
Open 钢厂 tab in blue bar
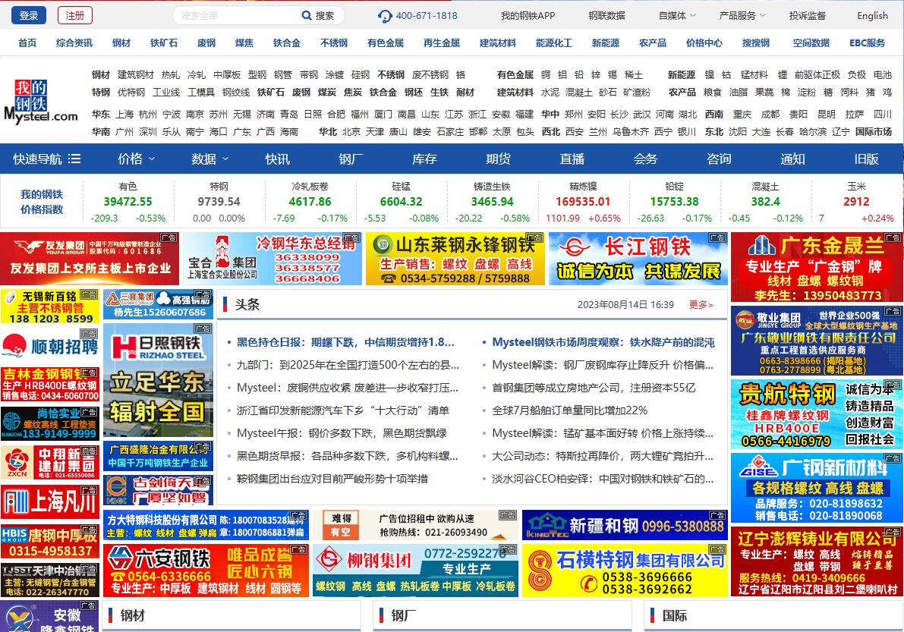(x=351, y=159)
